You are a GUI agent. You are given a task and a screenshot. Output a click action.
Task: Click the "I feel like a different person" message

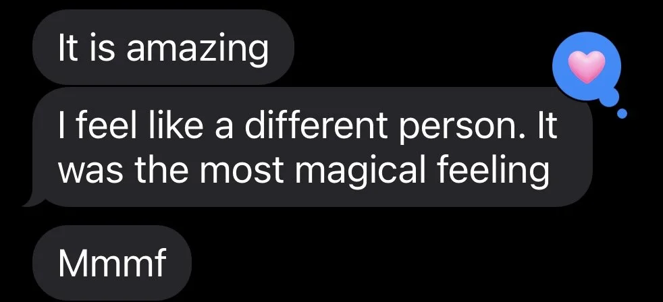(308, 147)
